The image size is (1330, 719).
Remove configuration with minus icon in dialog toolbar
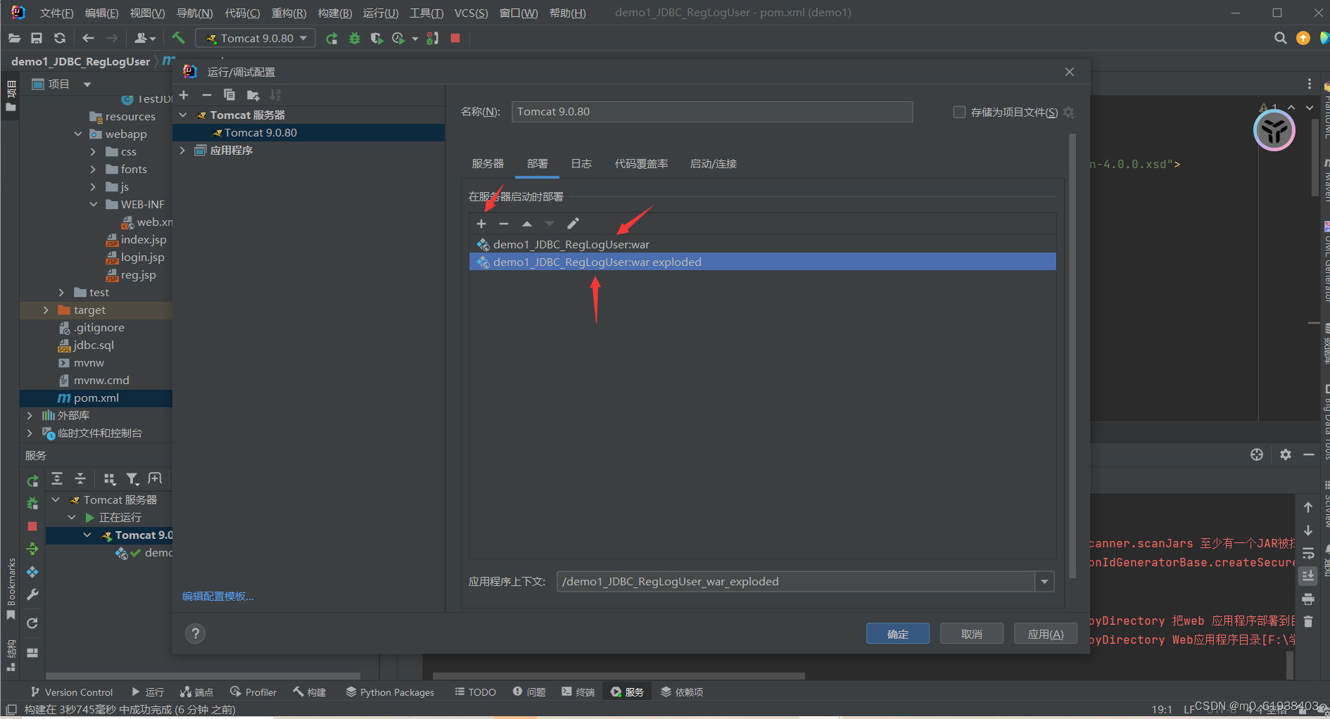tap(207, 95)
